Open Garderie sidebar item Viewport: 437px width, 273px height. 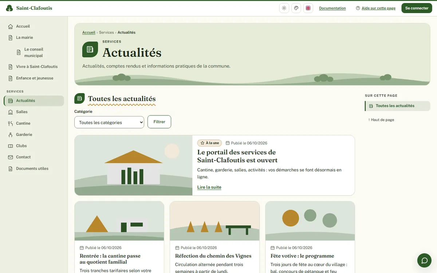34,135
